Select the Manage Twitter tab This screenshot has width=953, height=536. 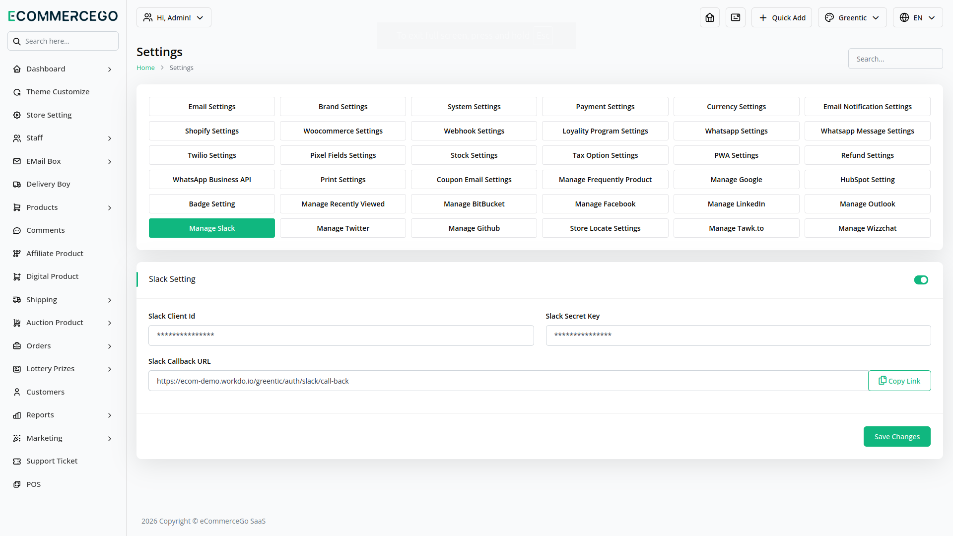(343, 228)
